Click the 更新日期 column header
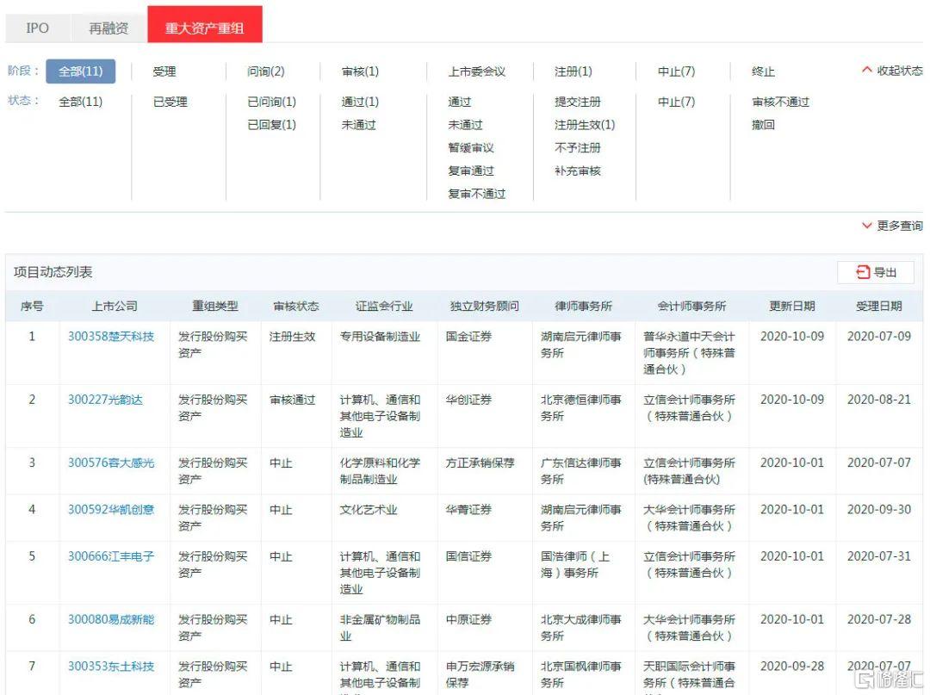 [x=792, y=306]
